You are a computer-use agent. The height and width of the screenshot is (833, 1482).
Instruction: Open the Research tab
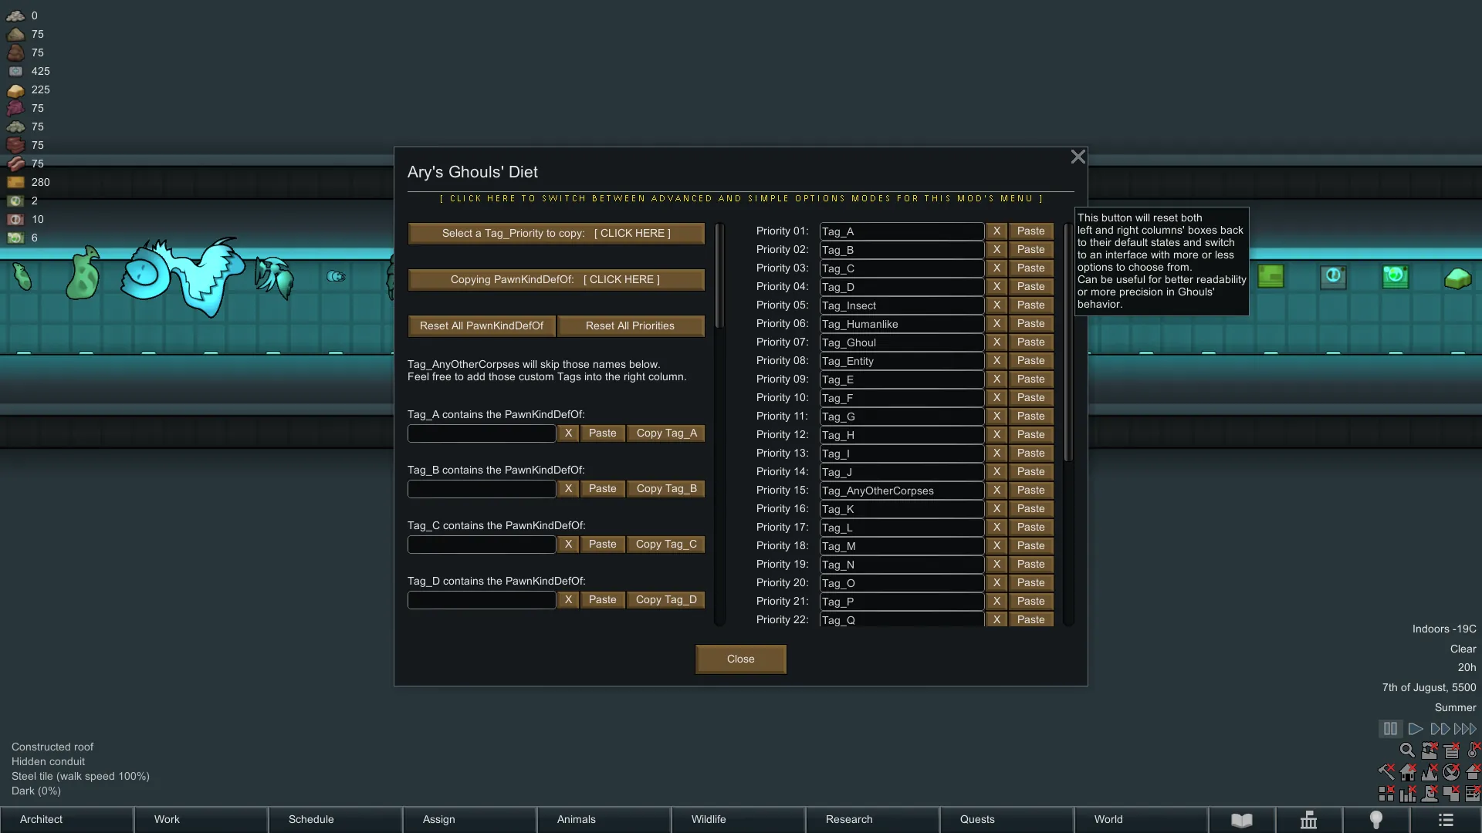(871, 820)
